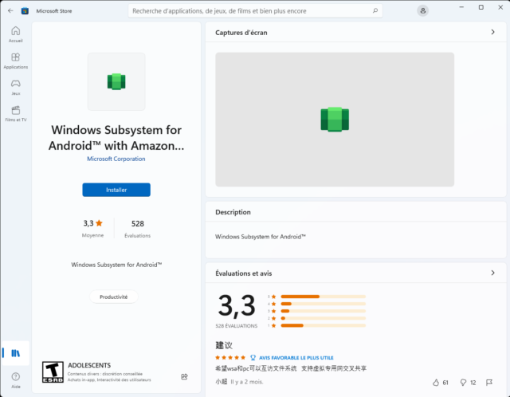
Task: Open the Jeux games section
Action: tap(16, 87)
